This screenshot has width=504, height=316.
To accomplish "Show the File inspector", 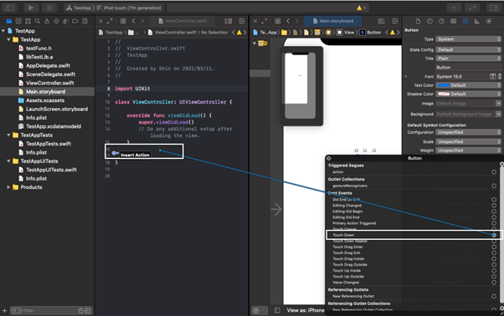I will (418, 21).
